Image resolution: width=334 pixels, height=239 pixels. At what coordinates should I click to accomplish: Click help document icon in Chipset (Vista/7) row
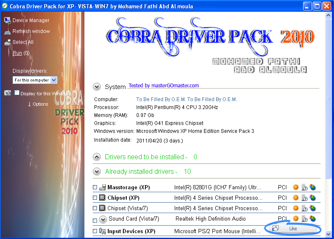[304, 208]
